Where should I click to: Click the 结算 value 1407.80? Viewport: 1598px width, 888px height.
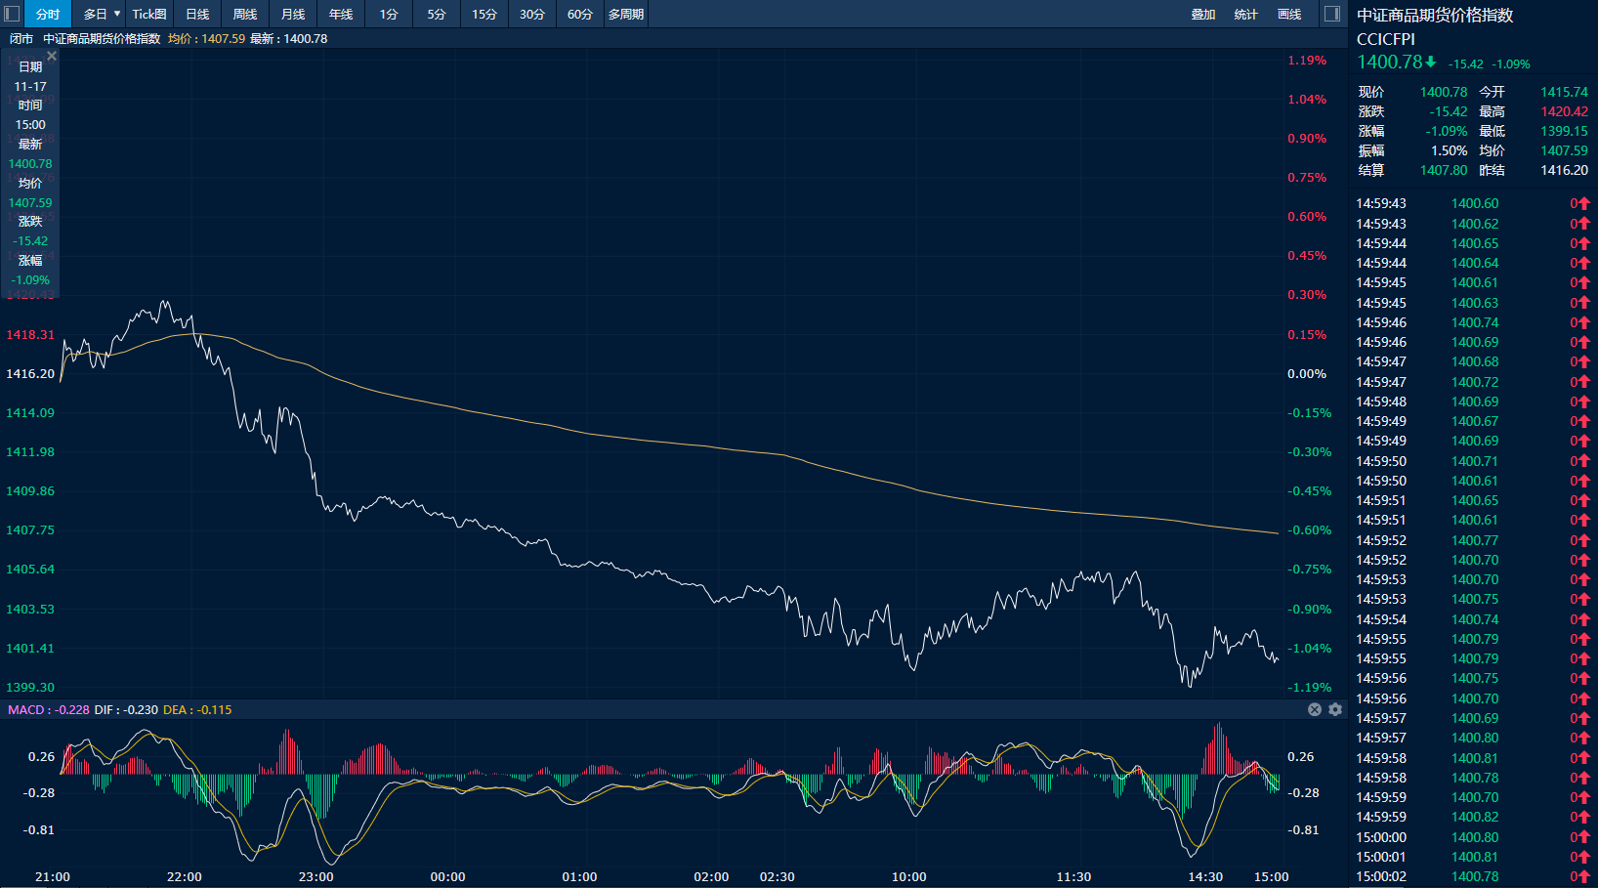click(x=1444, y=170)
